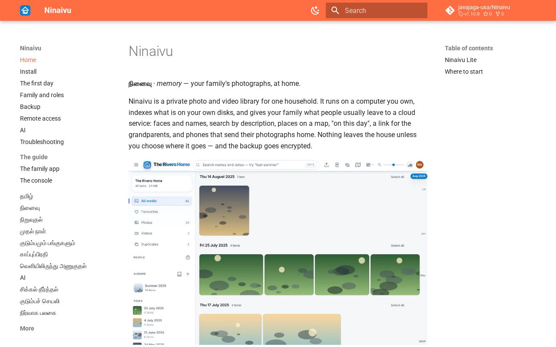This screenshot has width=556, height=347.
Task: Jump to the Where to start section
Action: [464, 72]
